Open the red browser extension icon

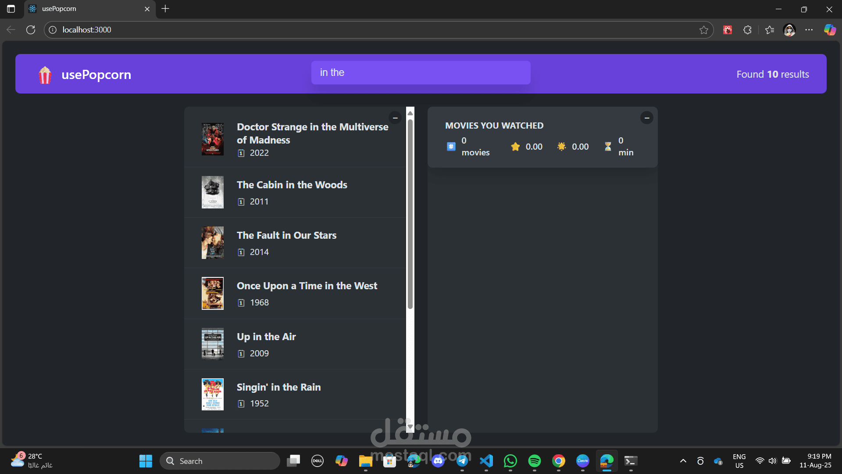(x=728, y=30)
